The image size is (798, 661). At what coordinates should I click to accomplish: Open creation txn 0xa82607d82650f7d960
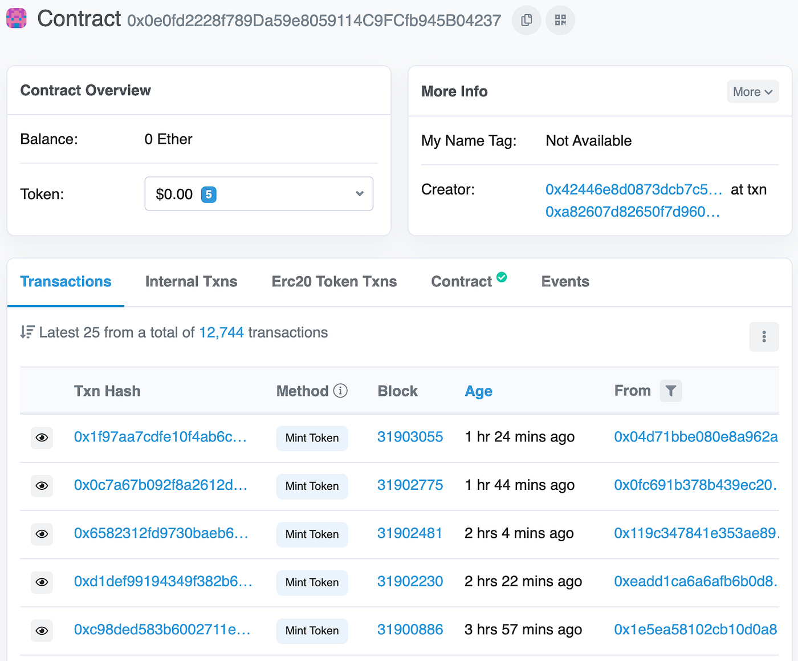point(633,212)
